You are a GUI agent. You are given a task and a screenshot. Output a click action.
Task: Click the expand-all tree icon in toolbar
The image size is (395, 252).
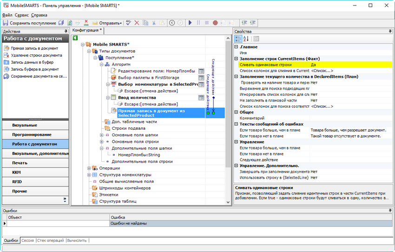(244, 23)
